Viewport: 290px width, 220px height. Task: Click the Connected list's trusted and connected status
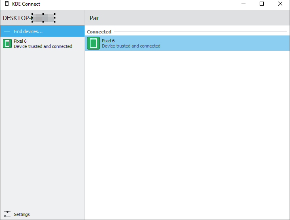[x=131, y=46]
